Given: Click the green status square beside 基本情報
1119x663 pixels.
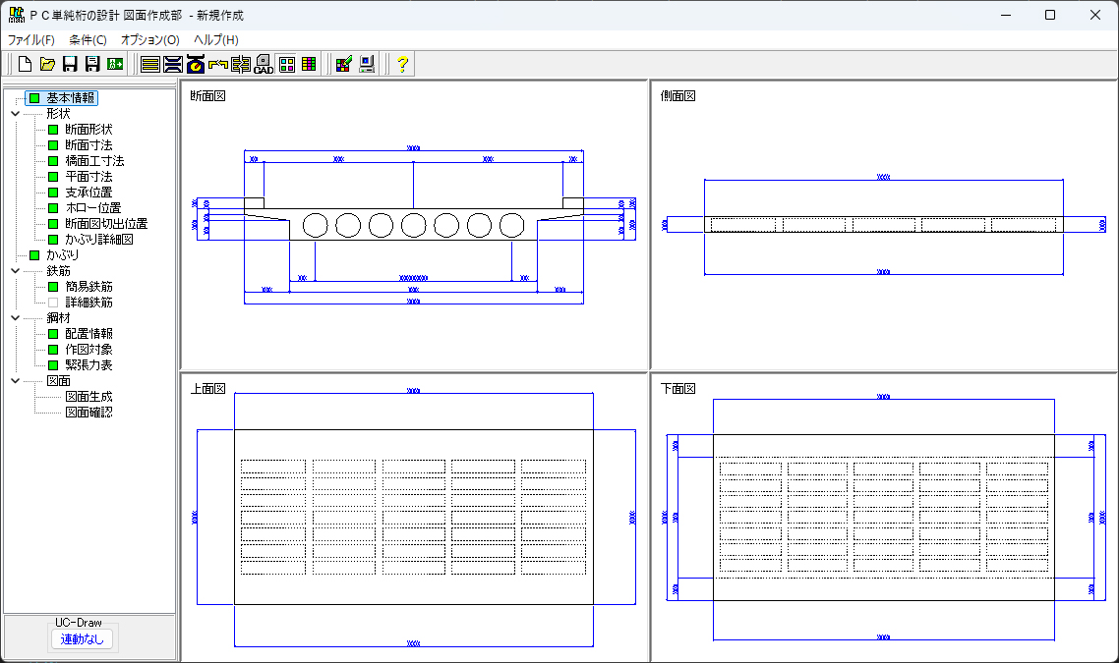Looking at the screenshot, I should (34, 98).
